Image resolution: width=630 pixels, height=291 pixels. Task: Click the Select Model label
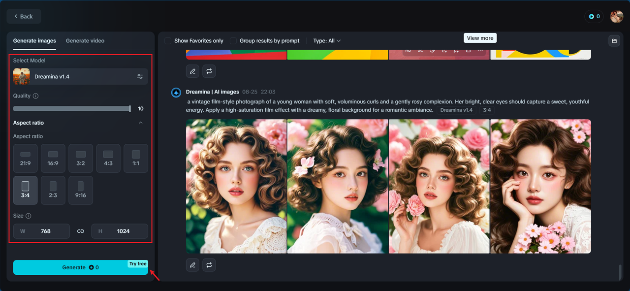(30, 61)
